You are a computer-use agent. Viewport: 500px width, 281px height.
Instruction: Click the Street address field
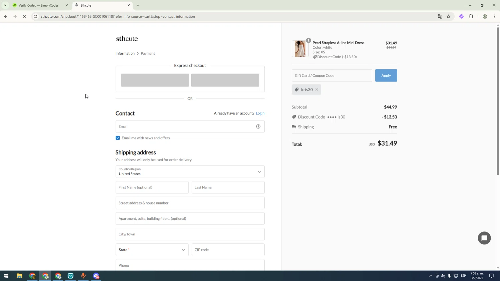[190, 203]
